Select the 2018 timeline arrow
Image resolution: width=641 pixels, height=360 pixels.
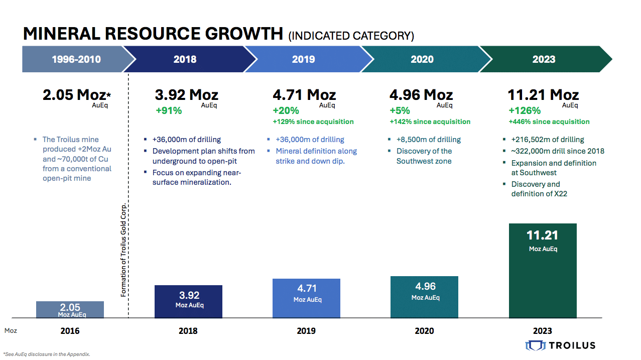[x=191, y=59]
